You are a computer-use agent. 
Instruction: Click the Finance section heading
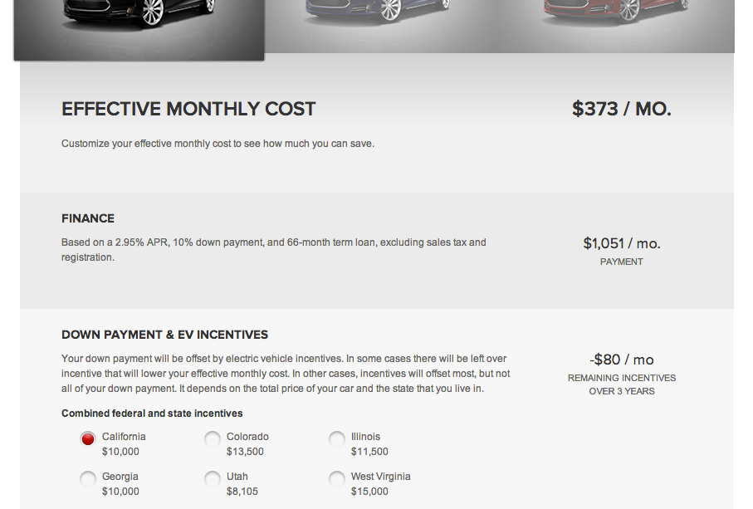click(x=88, y=218)
